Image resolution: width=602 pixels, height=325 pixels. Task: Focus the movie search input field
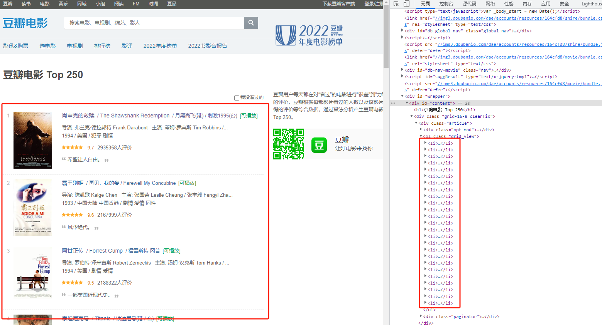pyautogui.click(x=154, y=23)
